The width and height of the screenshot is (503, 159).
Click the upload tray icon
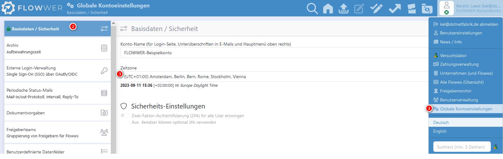(x=343, y=8)
